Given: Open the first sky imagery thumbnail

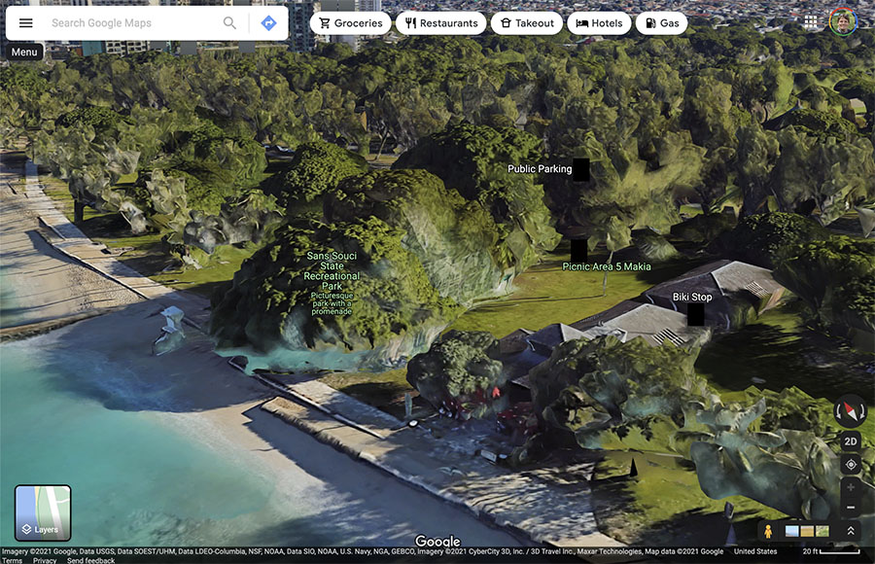Looking at the screenshot, I should tap(791, 531).
